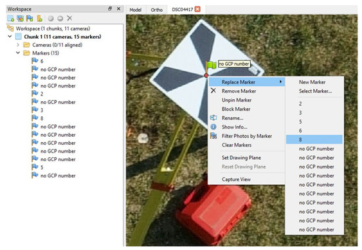Click the red marker point on the target
The width and height of the screenshot is (362, 250).
[206, 75]
